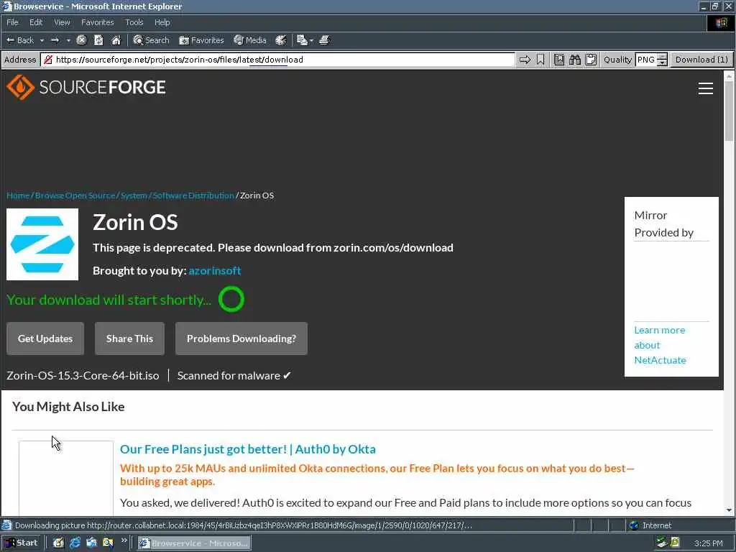This screenshot has width=736, height=552.
Task: Click the Quality PNG field
Action: click(646, 60)
